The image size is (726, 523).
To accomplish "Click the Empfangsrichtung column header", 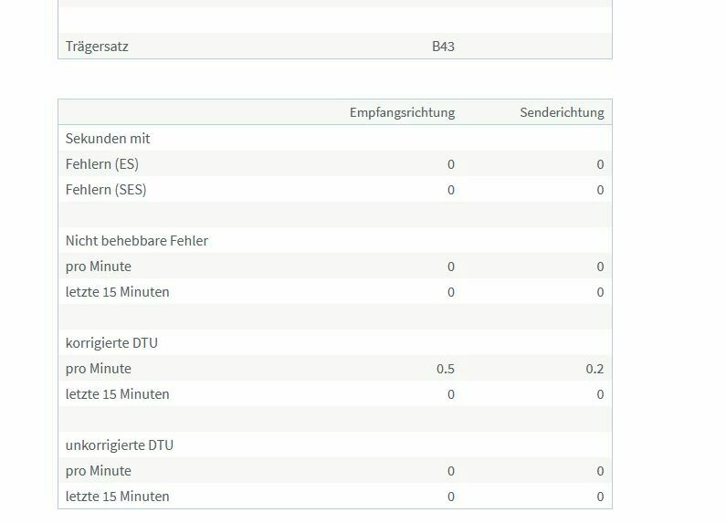I will click(402, 112).
